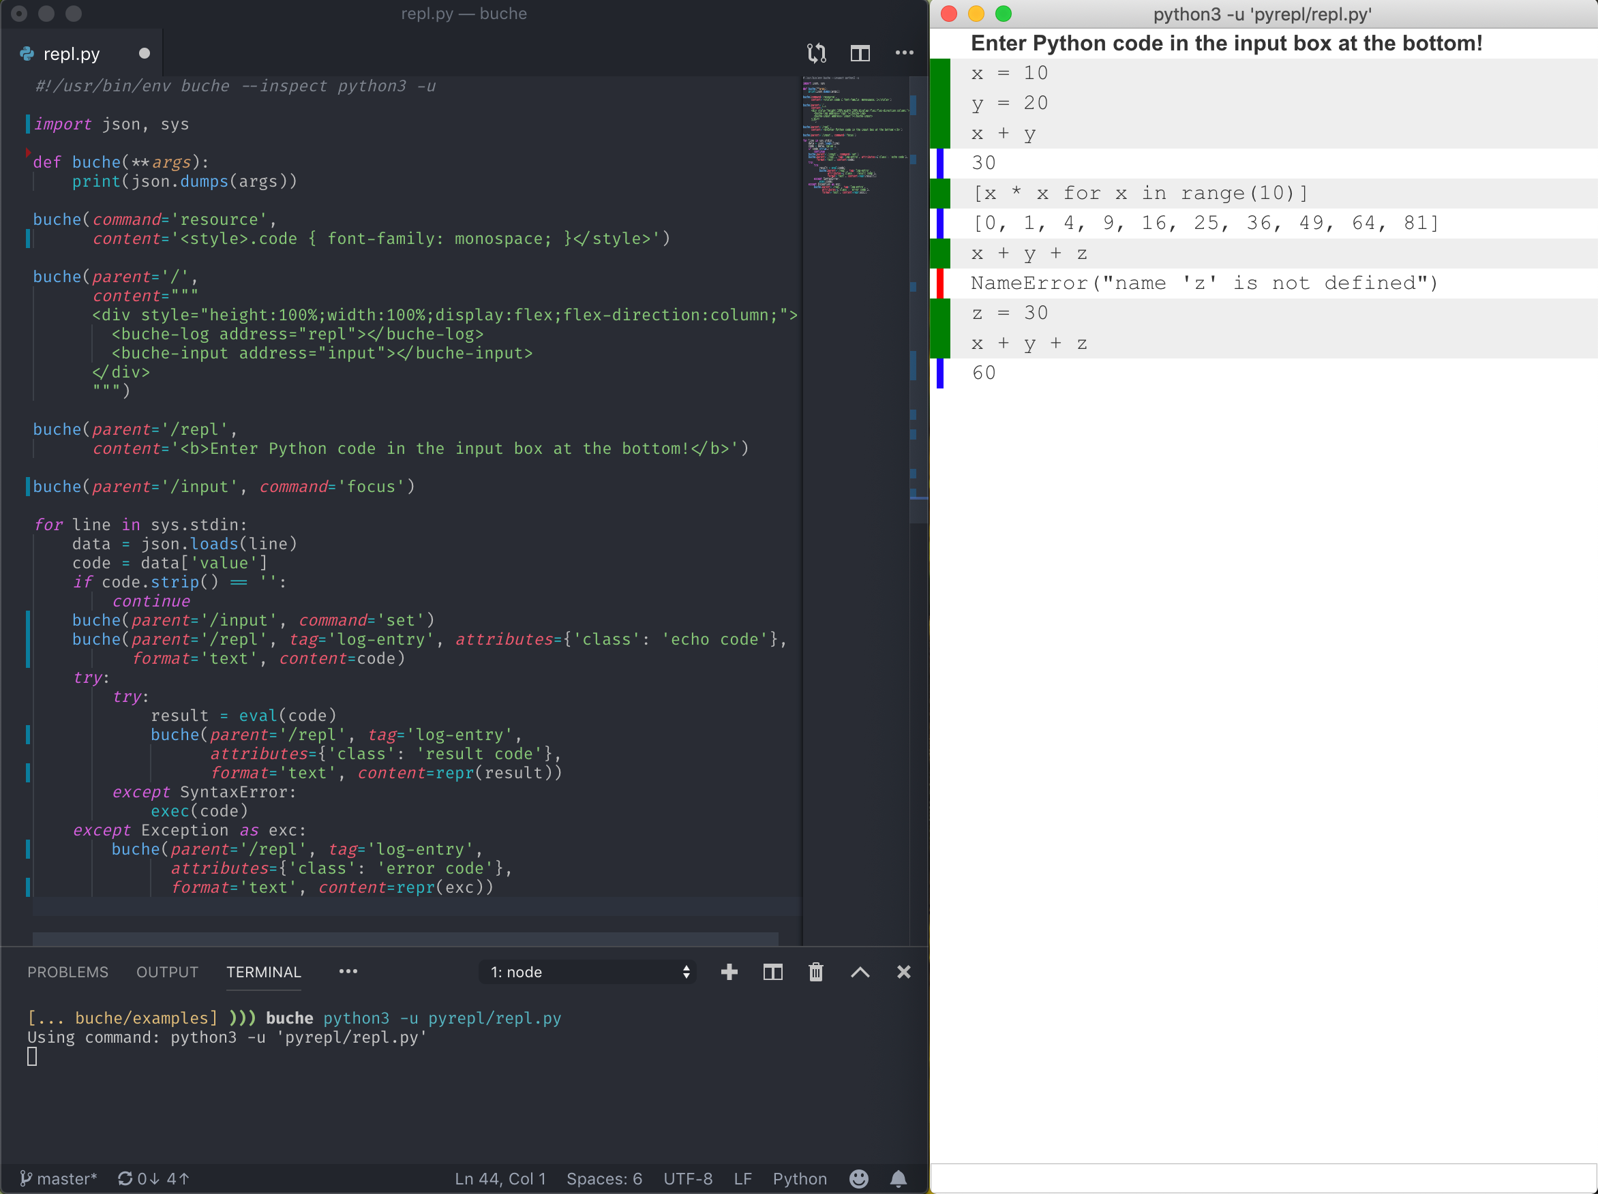
Task: Create a new terminal with the plus icon
Action: point(729,973)
